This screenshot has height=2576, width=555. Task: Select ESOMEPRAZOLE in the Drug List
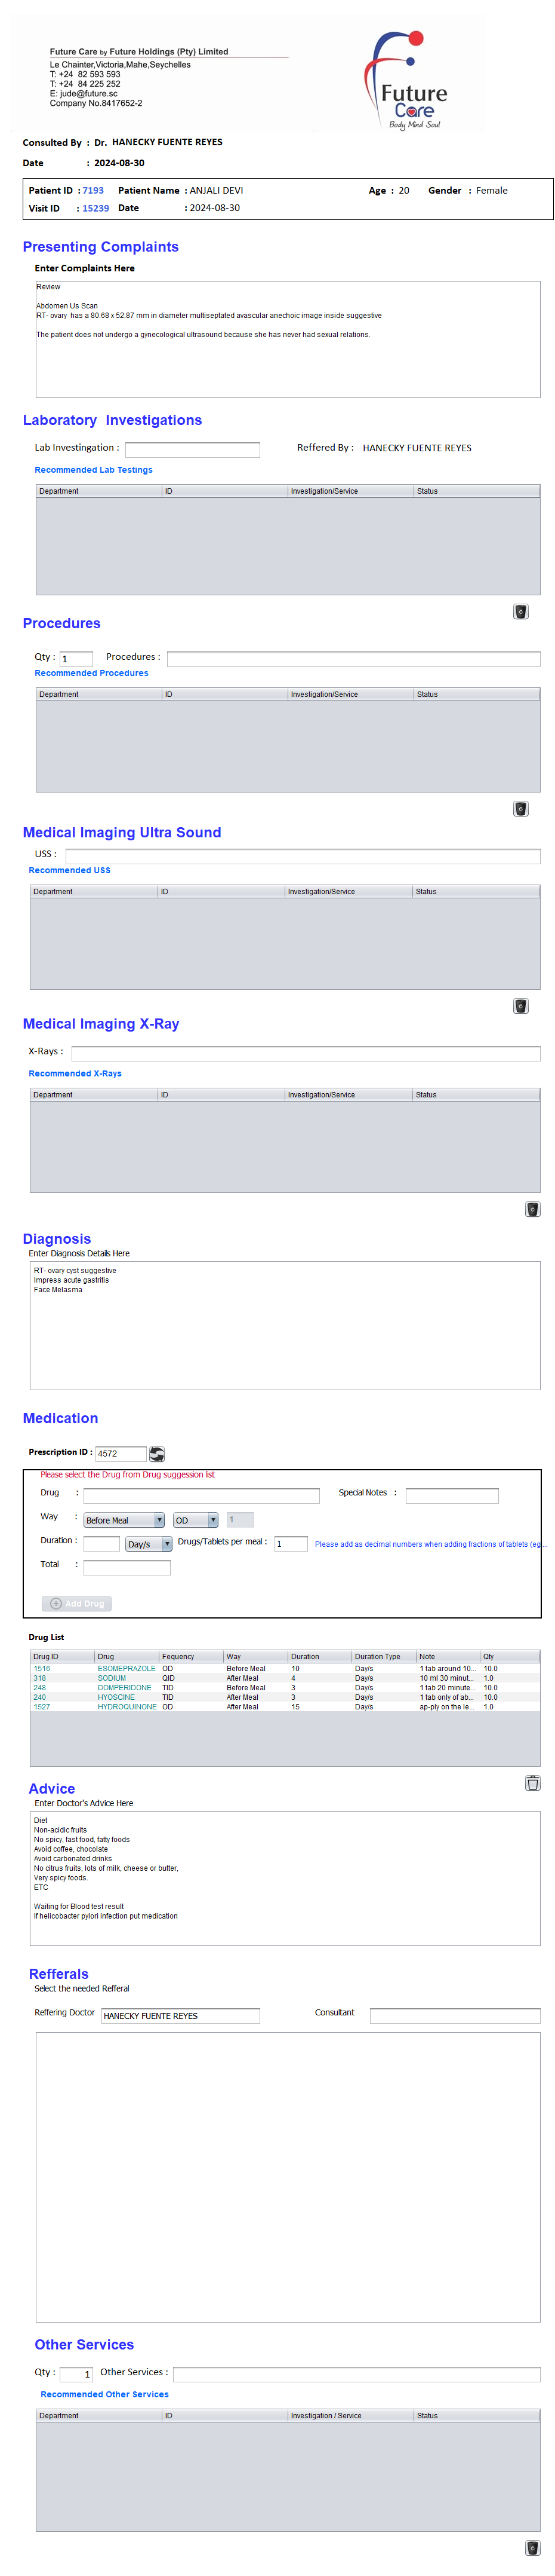126,1668
